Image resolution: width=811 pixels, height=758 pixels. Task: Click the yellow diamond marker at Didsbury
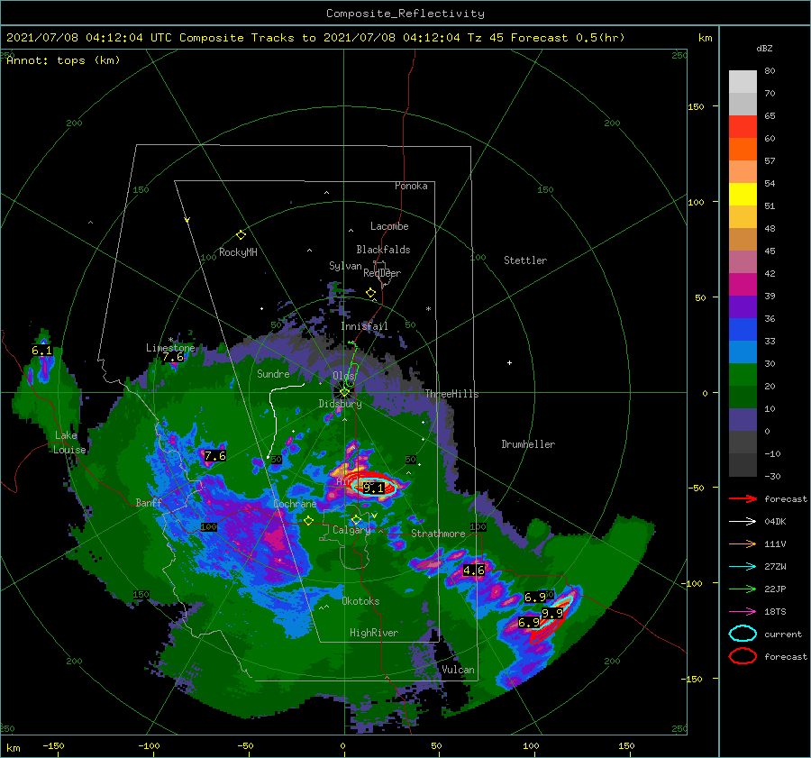344,393
